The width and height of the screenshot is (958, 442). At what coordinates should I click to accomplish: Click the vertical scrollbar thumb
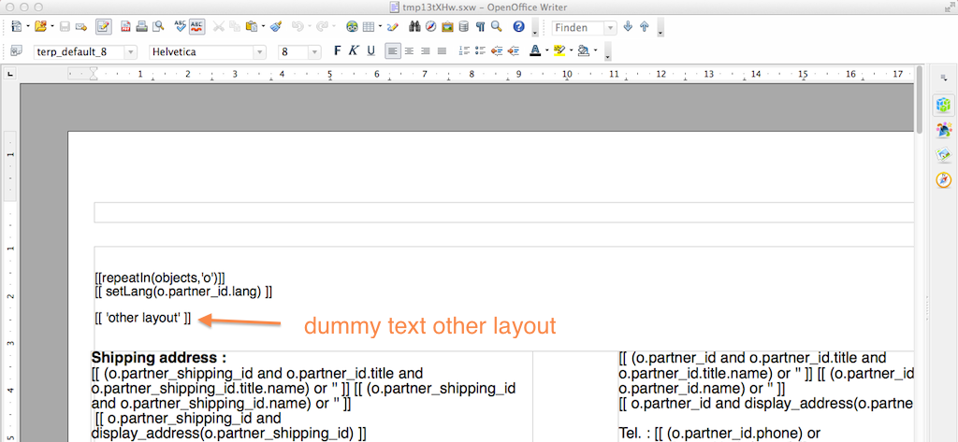(919, 99)
